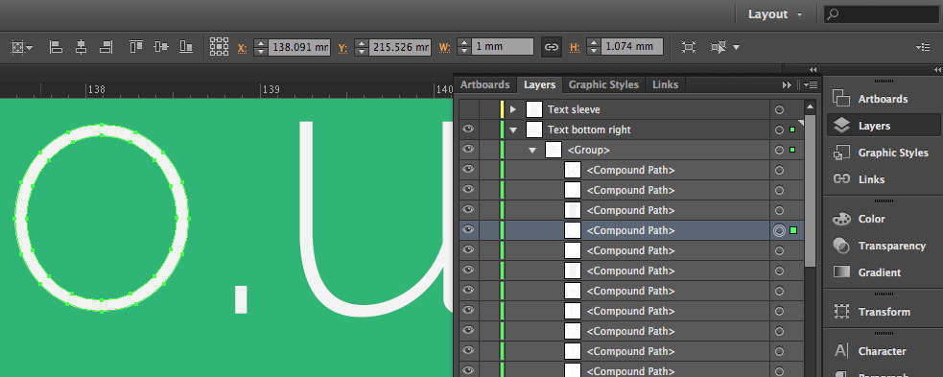
Task: Open the Layers panel flyout menu
Action: click(811, 84)
